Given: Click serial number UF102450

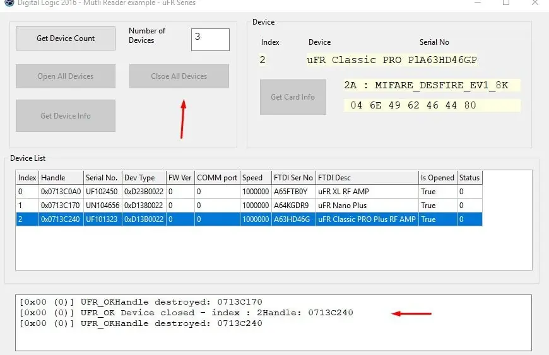Looking at the screenshot, I should pyautogui.click(x=102, y=192).
